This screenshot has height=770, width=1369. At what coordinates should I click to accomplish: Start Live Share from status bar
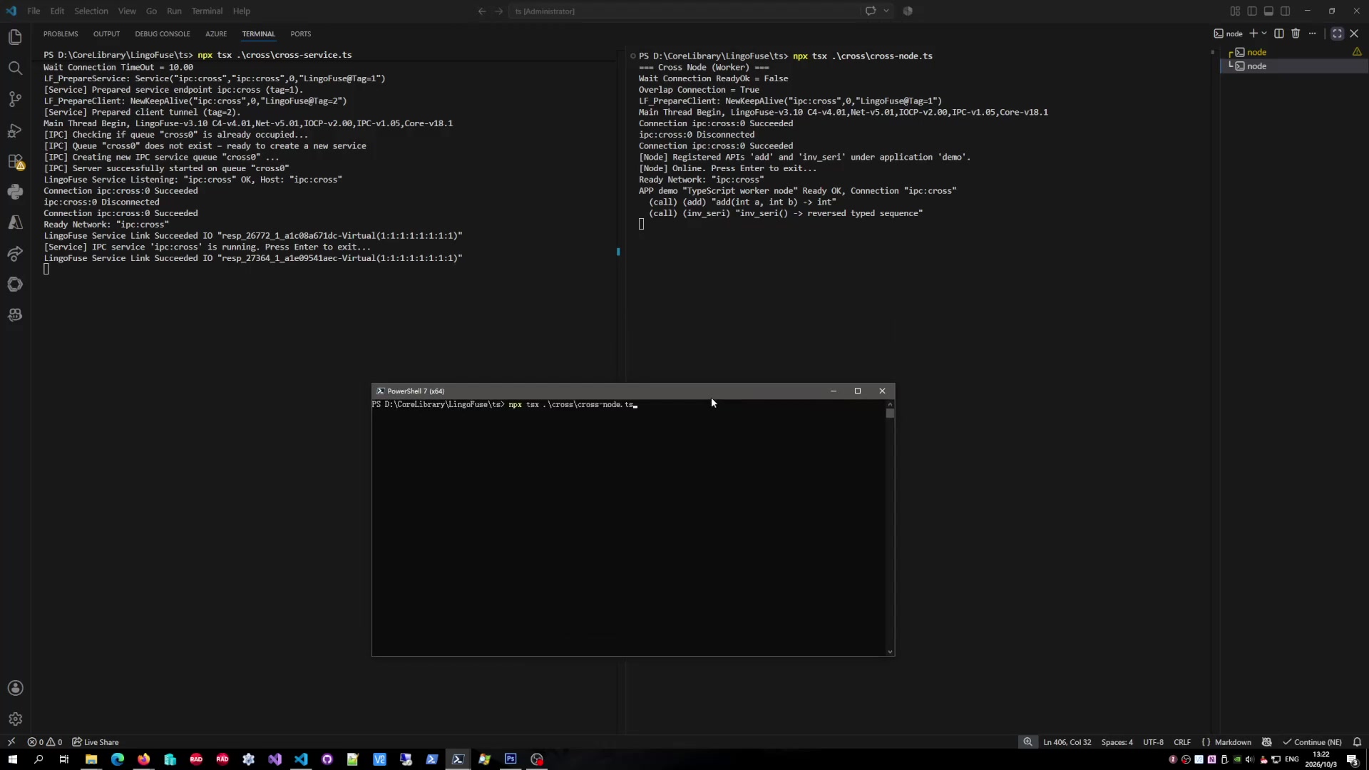pos(96,742)
